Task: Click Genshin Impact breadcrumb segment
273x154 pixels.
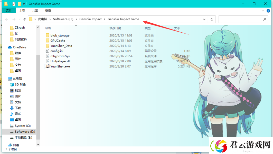Action: 90,19
